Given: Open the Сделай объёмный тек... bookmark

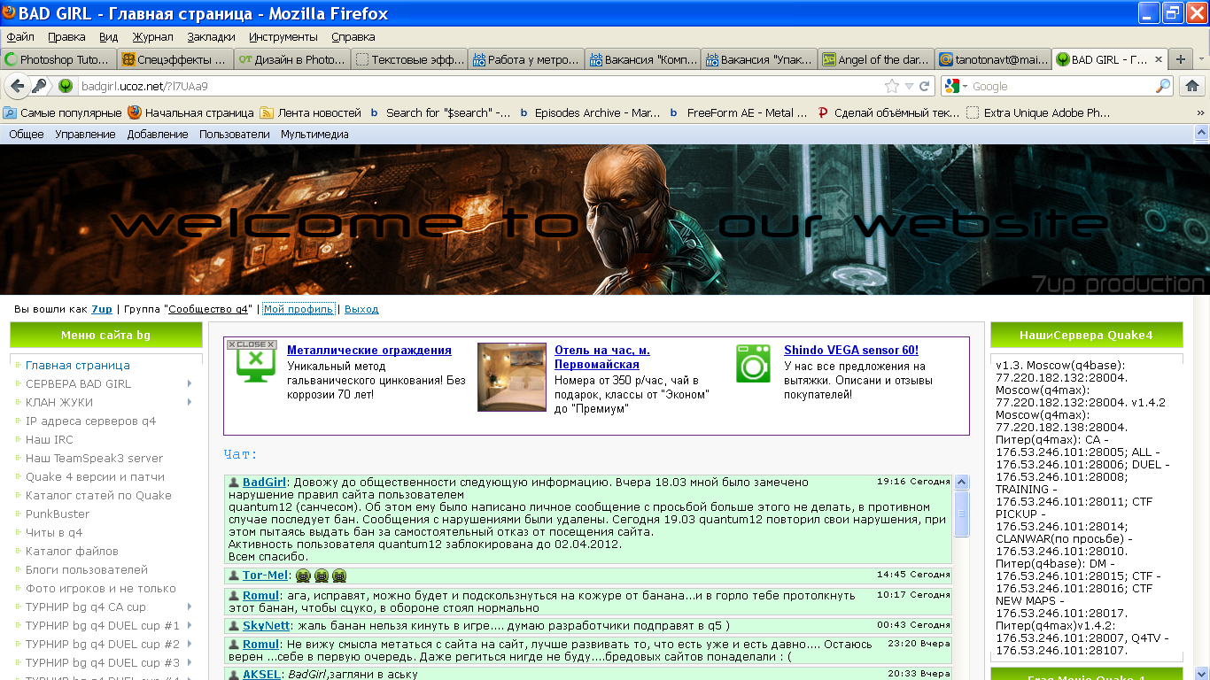Looking at the screenshot, I should tap(888, 112).
